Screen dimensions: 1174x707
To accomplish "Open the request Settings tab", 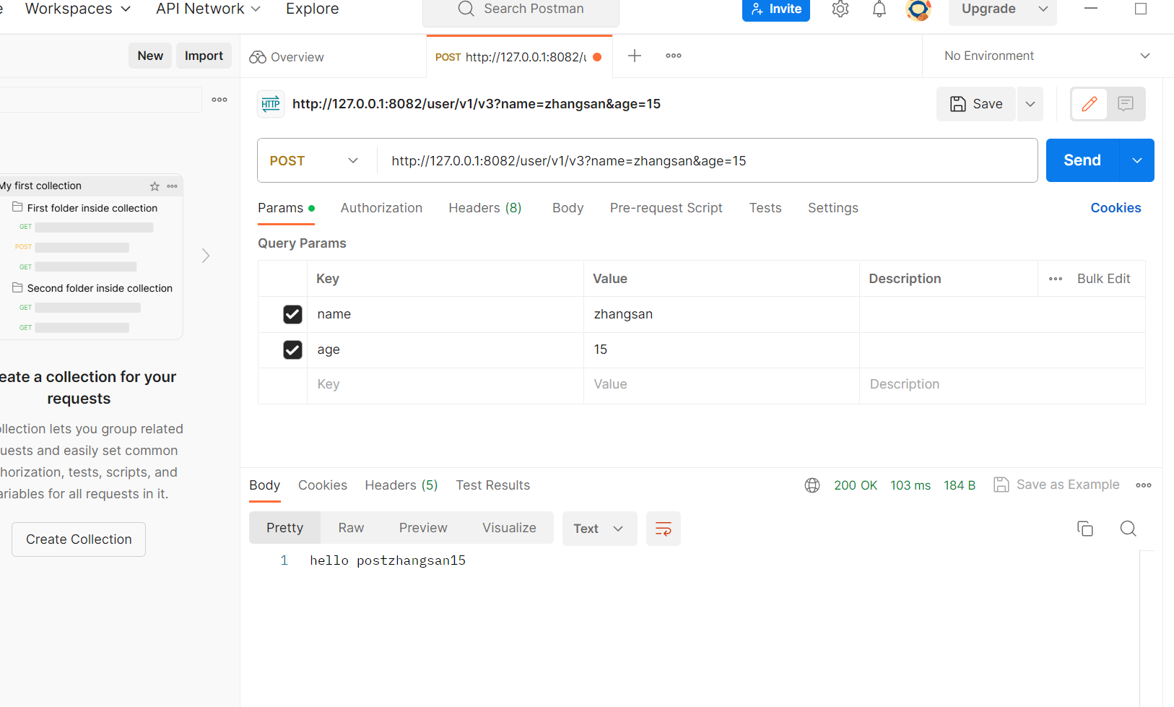I will [x=833, y=208].
